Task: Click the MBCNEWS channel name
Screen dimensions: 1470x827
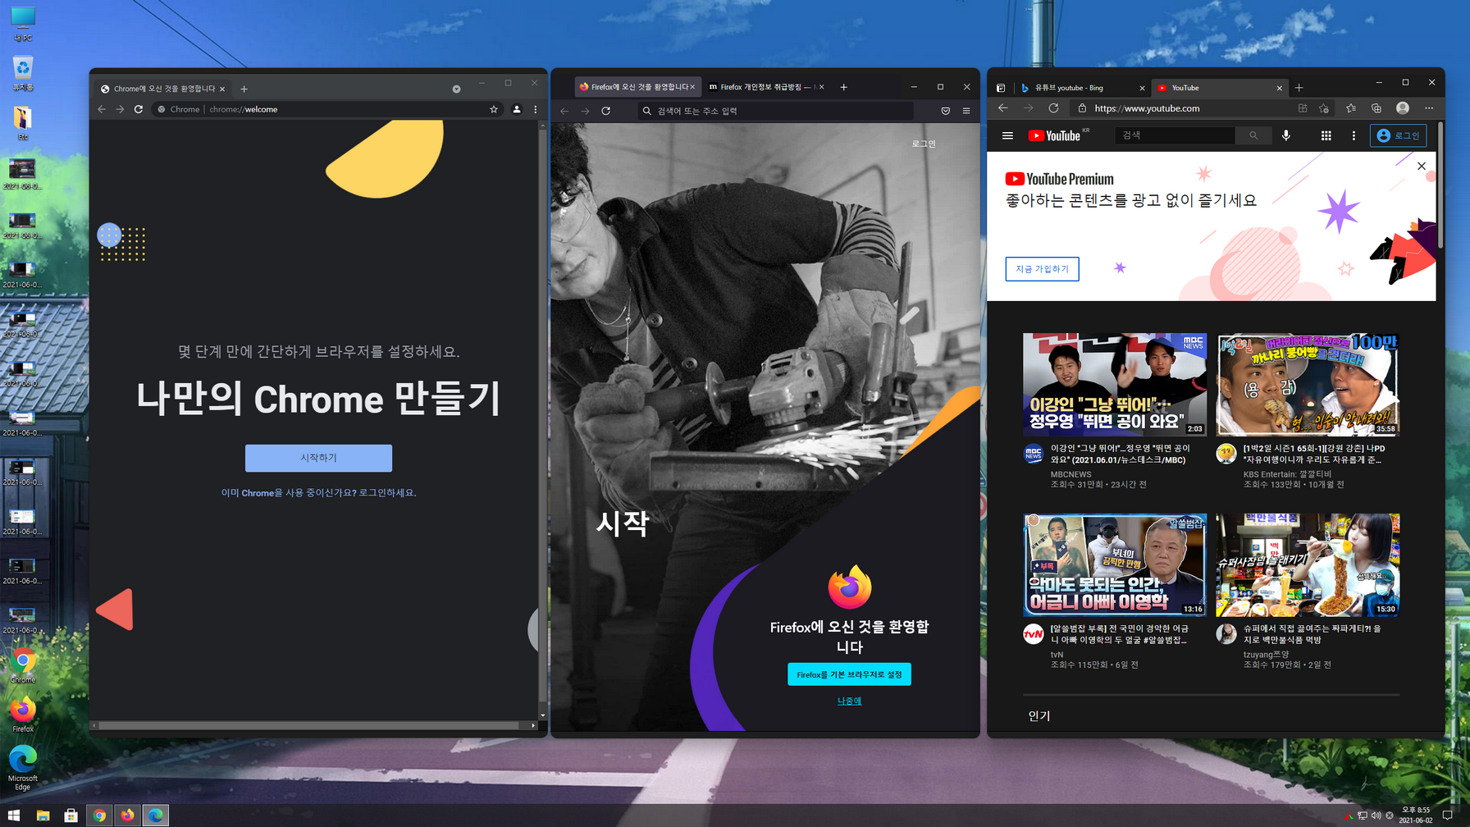Action: (x=1071, y=474)
